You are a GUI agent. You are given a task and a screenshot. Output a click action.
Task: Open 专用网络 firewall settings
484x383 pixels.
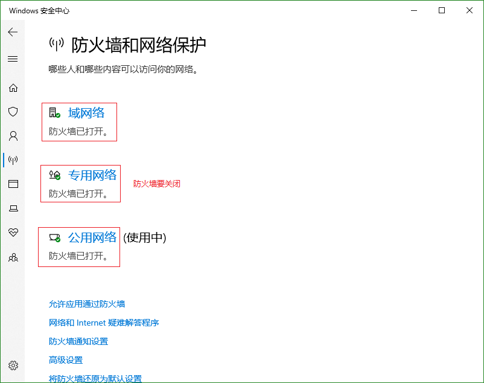tap(92, 175)
